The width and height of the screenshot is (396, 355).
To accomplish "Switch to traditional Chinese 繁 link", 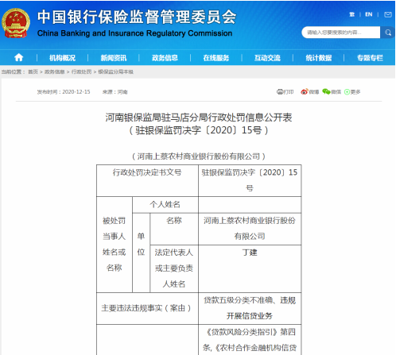I will (351, 14).
